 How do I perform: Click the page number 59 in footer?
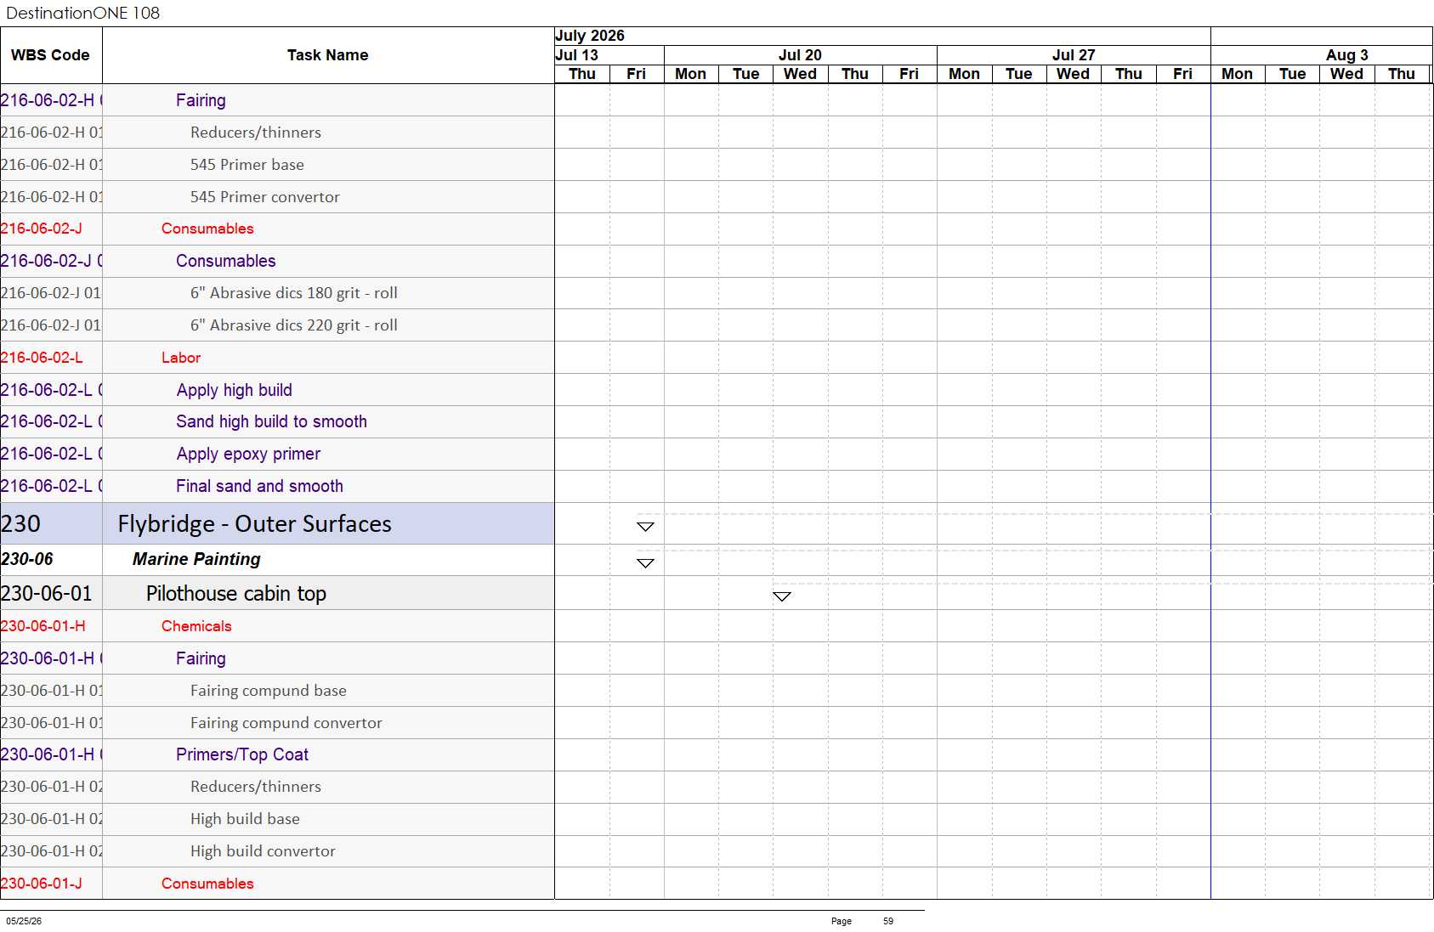(888, 921)
